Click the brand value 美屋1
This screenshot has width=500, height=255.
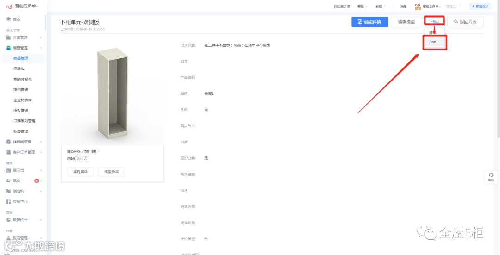pos(209,93)
